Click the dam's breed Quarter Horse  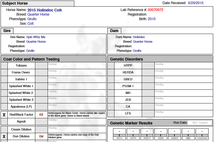pyautogui.click(x=143, y=42)
